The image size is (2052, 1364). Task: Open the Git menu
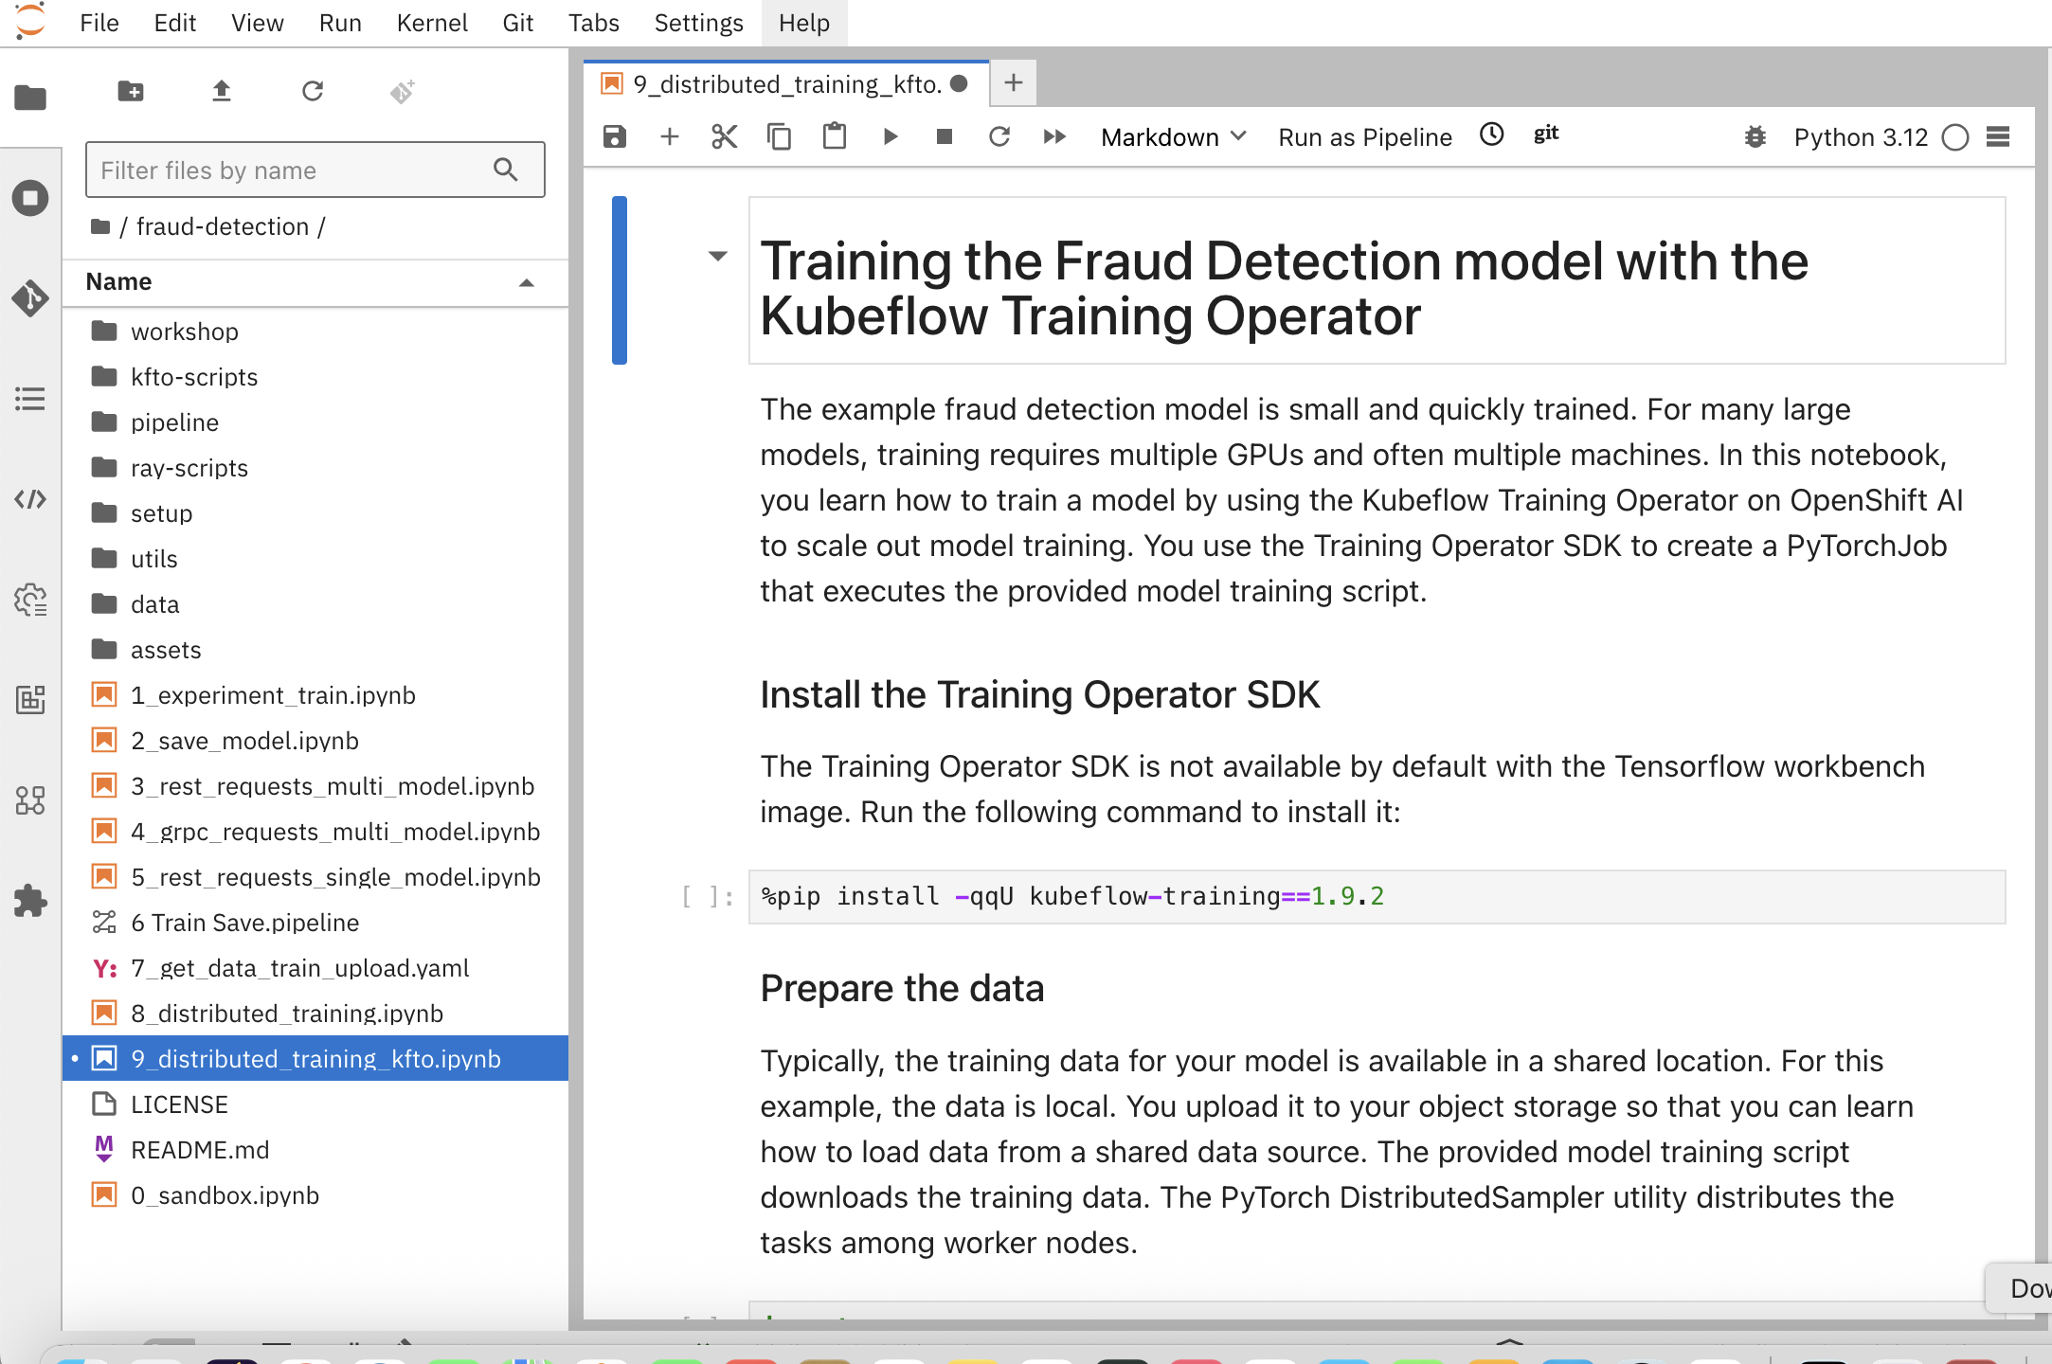point(518,23)
